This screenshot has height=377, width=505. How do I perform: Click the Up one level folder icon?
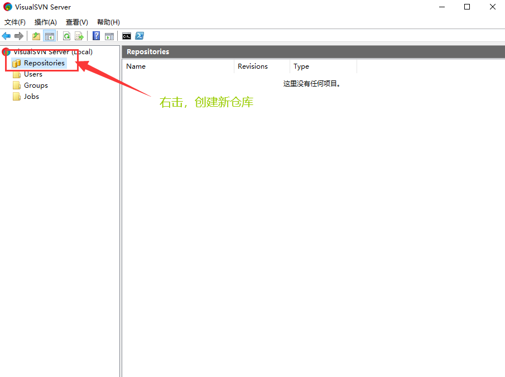coord(36,36)
